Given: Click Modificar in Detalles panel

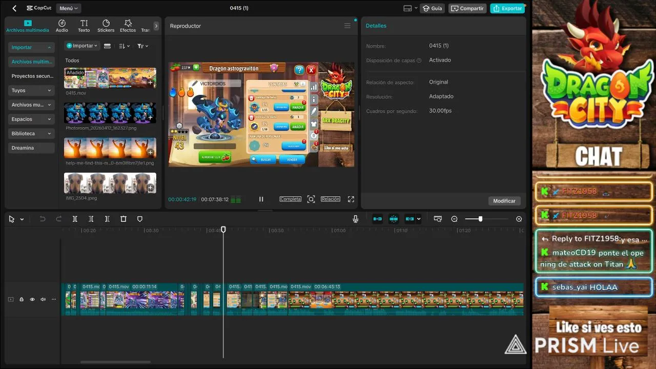Looking at the screenshot, I should coord(504,201).
